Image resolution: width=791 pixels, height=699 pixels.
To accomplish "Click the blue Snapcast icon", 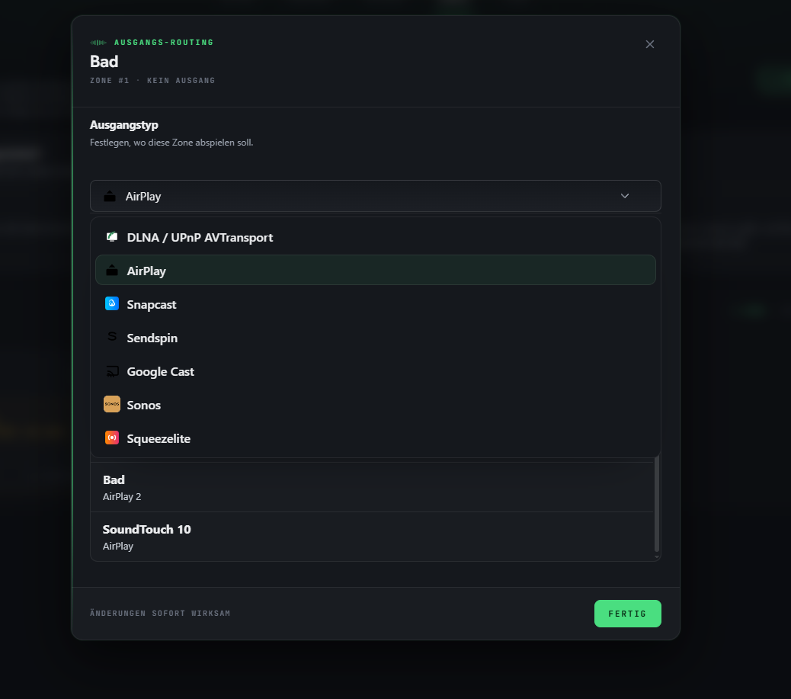I will point(112,303).
